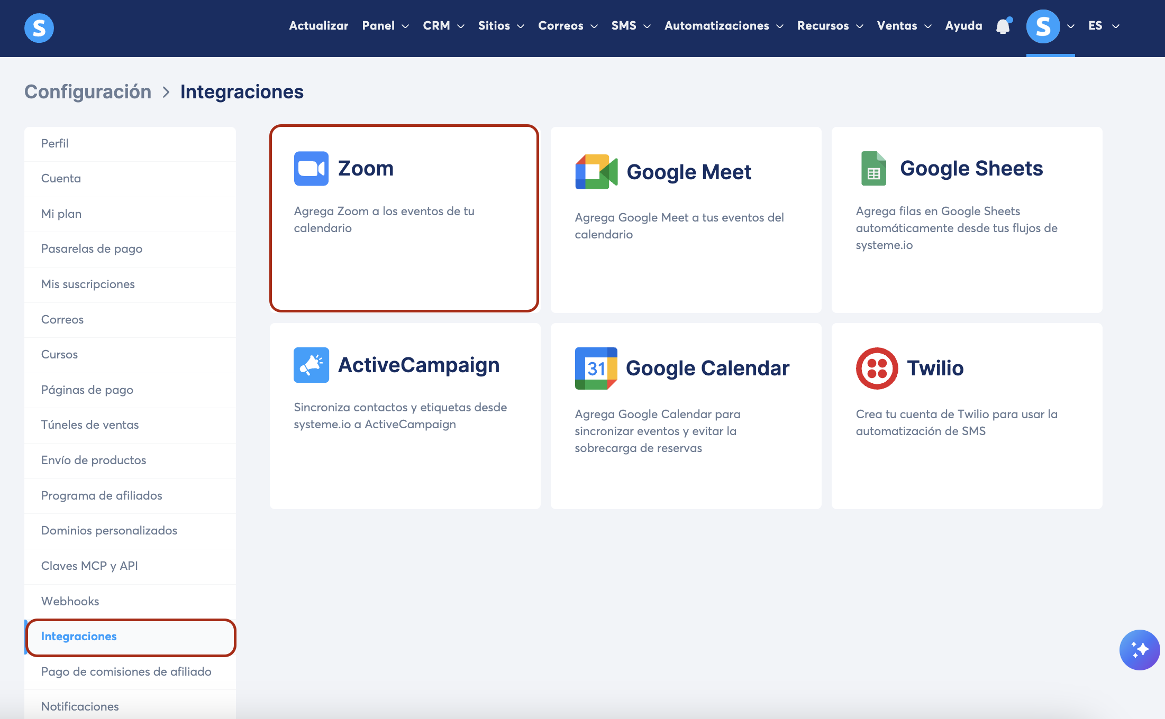The height and width of the screenshot is (719, 1165).
Task: Open Páginas de pago settings
Action: 130,390
